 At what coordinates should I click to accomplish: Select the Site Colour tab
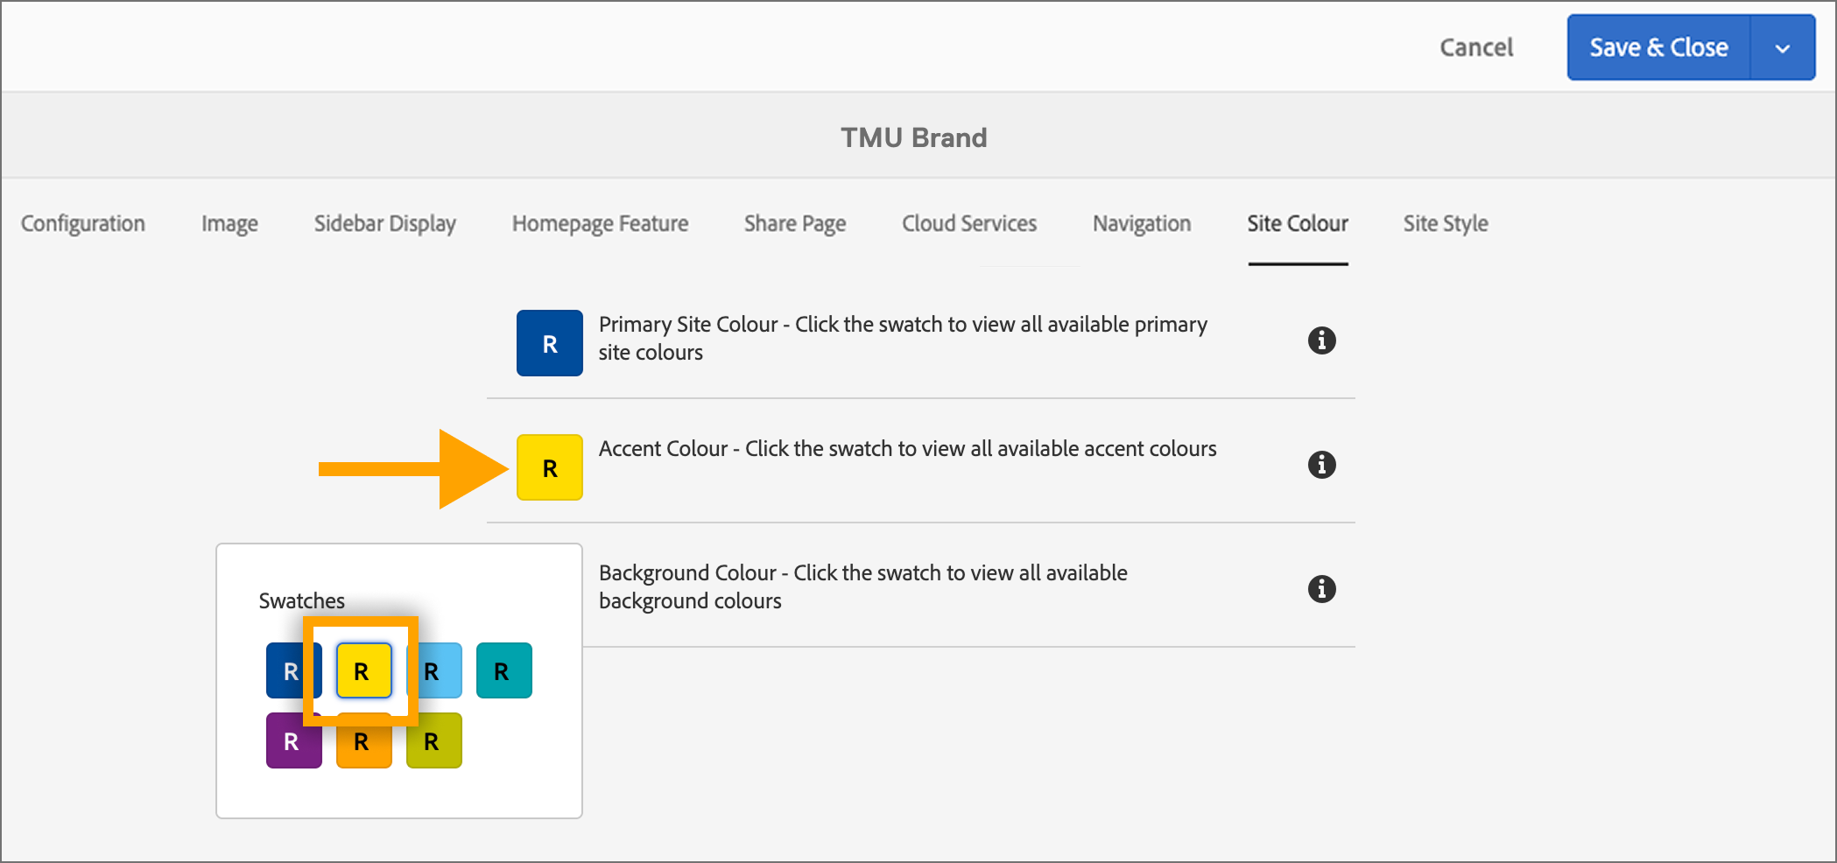(x=1298, y=223)
